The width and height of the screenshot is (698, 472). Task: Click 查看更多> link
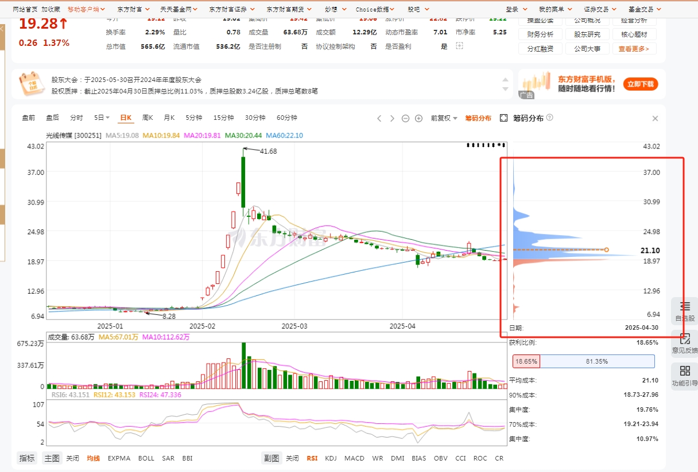634,49
